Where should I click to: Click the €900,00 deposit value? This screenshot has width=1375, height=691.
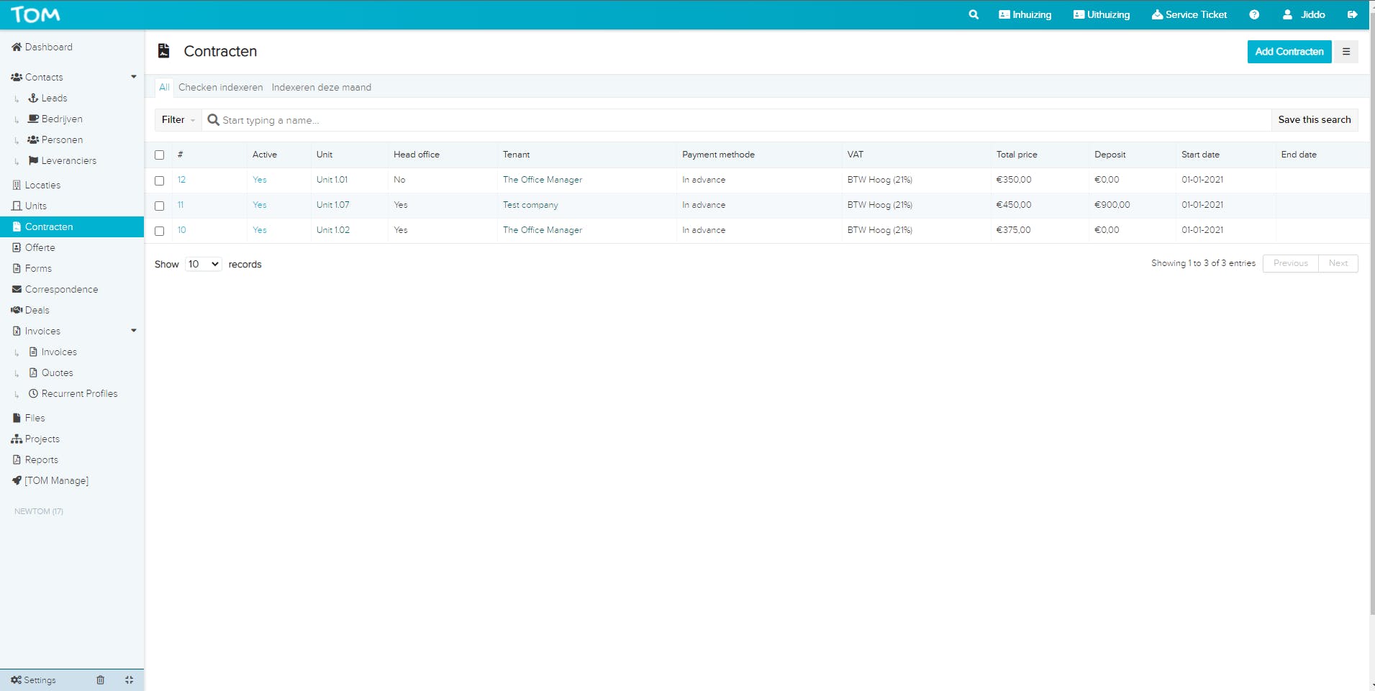pos(1112,205)
